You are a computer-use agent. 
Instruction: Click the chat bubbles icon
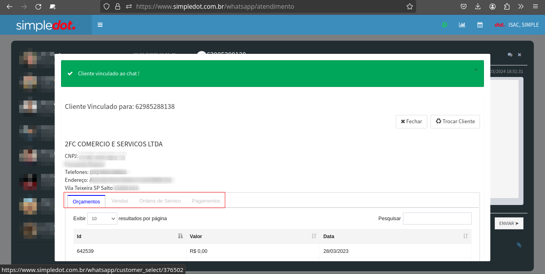click(510, 55)
